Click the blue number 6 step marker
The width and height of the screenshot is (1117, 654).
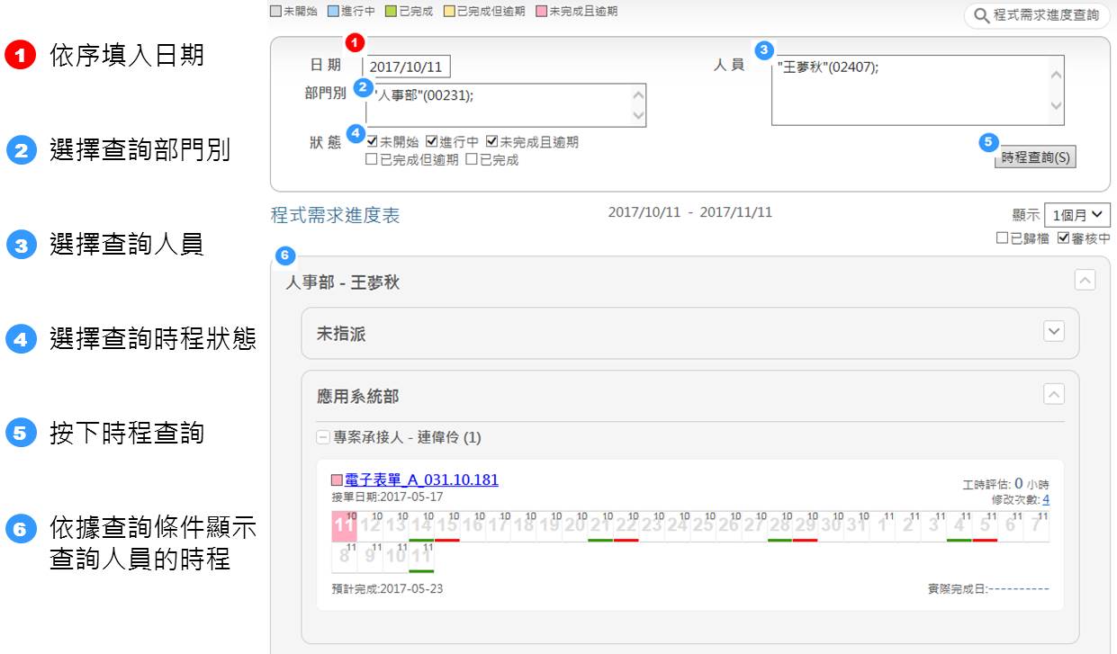(x=284, y=256)
